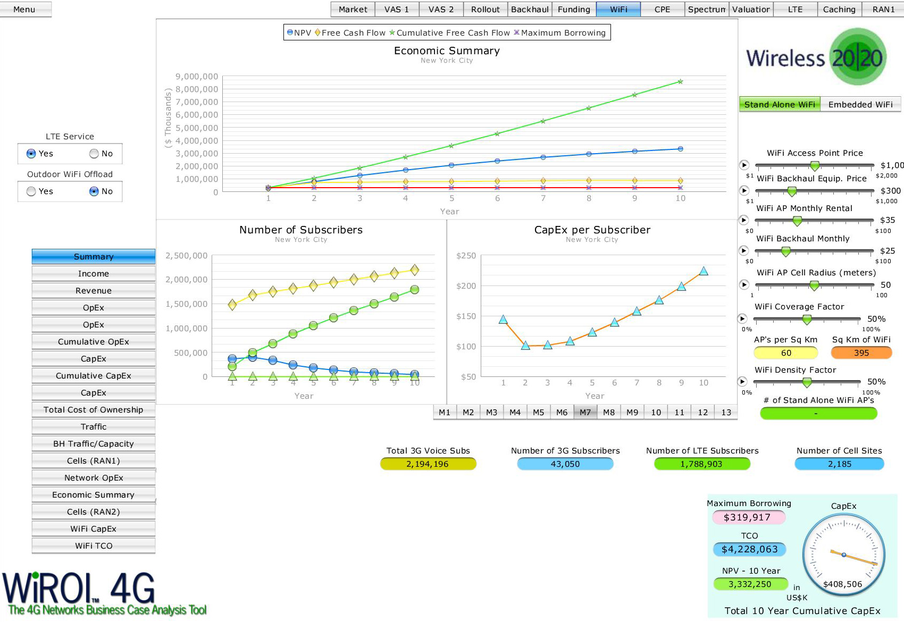
Task: Show the BH Traffic/Capacity view
Action: click(x=94, y=444)
